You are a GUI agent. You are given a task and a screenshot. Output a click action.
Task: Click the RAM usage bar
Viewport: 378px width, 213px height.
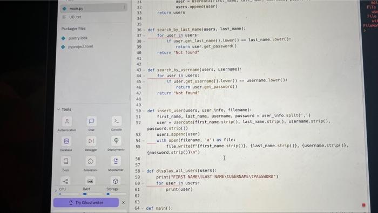[92, 194]
